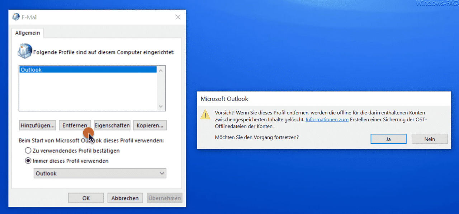
Task: Switch to the Allgemein tab
Action: coord(28,33)
